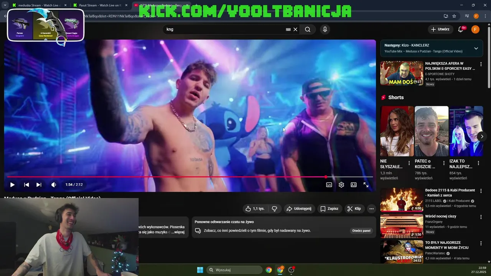Close the Pasut Stream tab
491x276 pixels.
click(x=126, y=5)
